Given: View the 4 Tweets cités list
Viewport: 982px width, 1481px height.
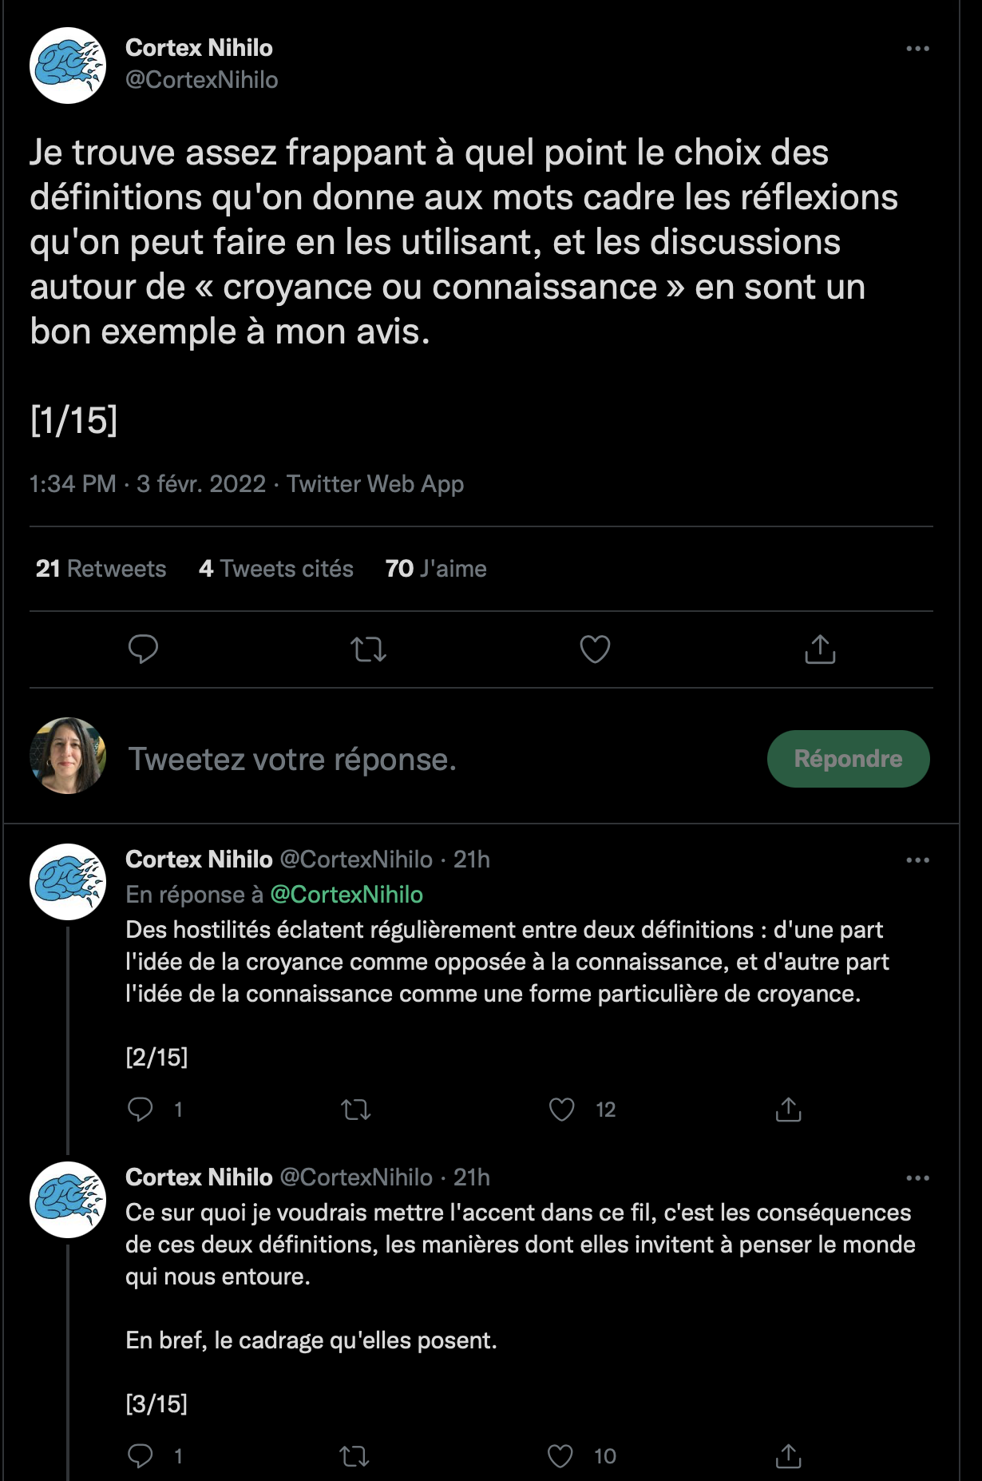Looking at the screenshot, I should pos(276,569).
